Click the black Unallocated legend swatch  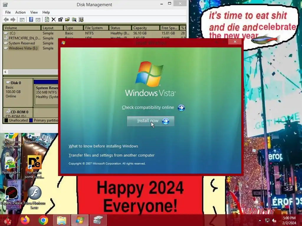pyautogui.click(x=6, y=120)
